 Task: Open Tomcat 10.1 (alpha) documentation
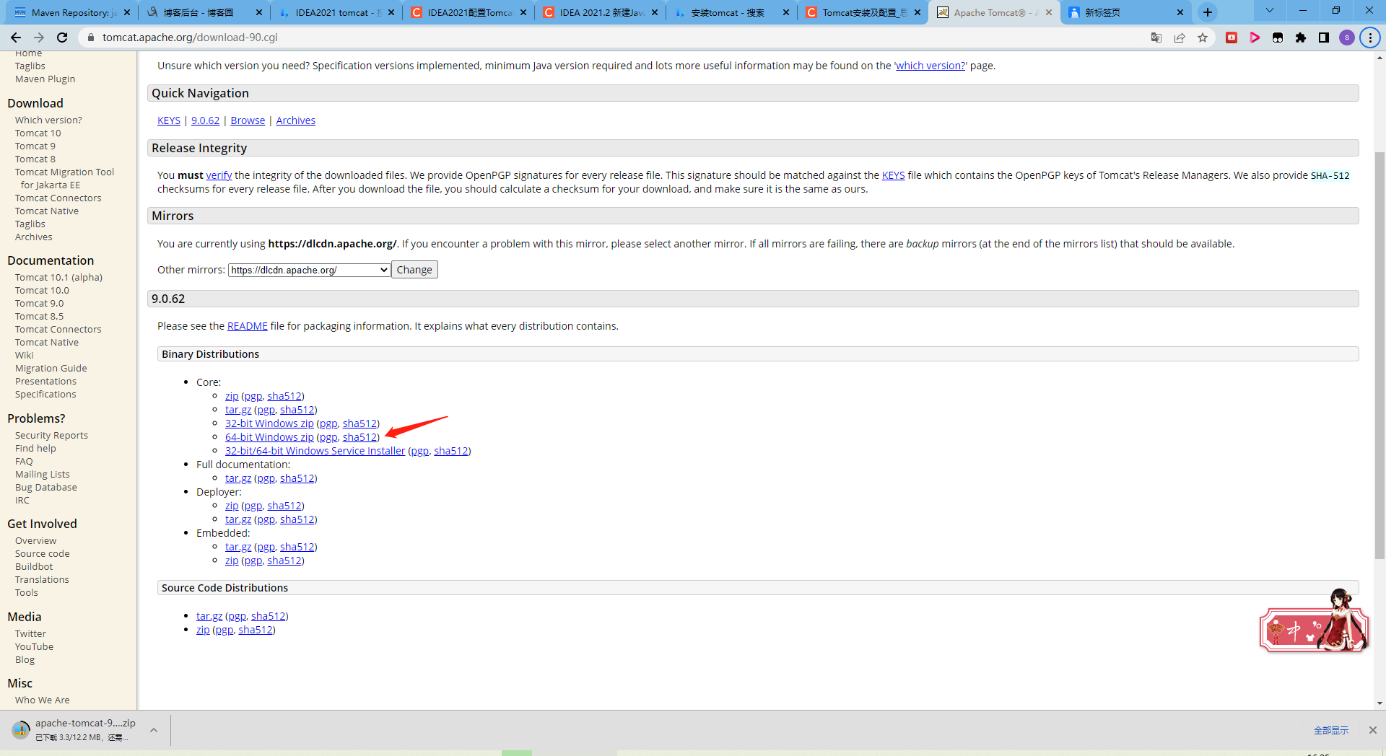tap(58, 278)
